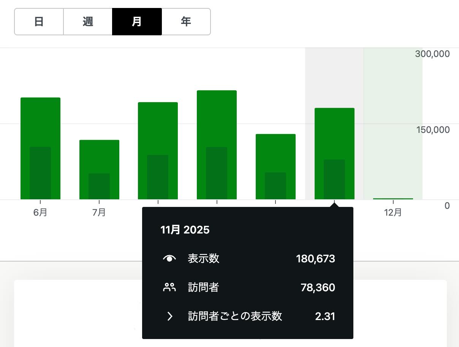Select the active 月 (month) tab
Image resolution: width=459 pixels, height=347 pixels.
pos(137,22)
